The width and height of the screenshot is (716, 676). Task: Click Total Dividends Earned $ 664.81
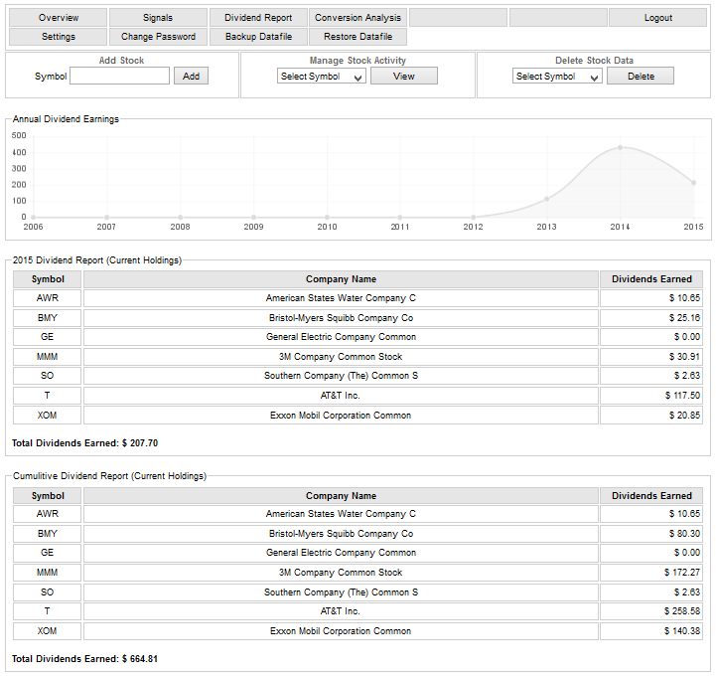click(85, 659)
